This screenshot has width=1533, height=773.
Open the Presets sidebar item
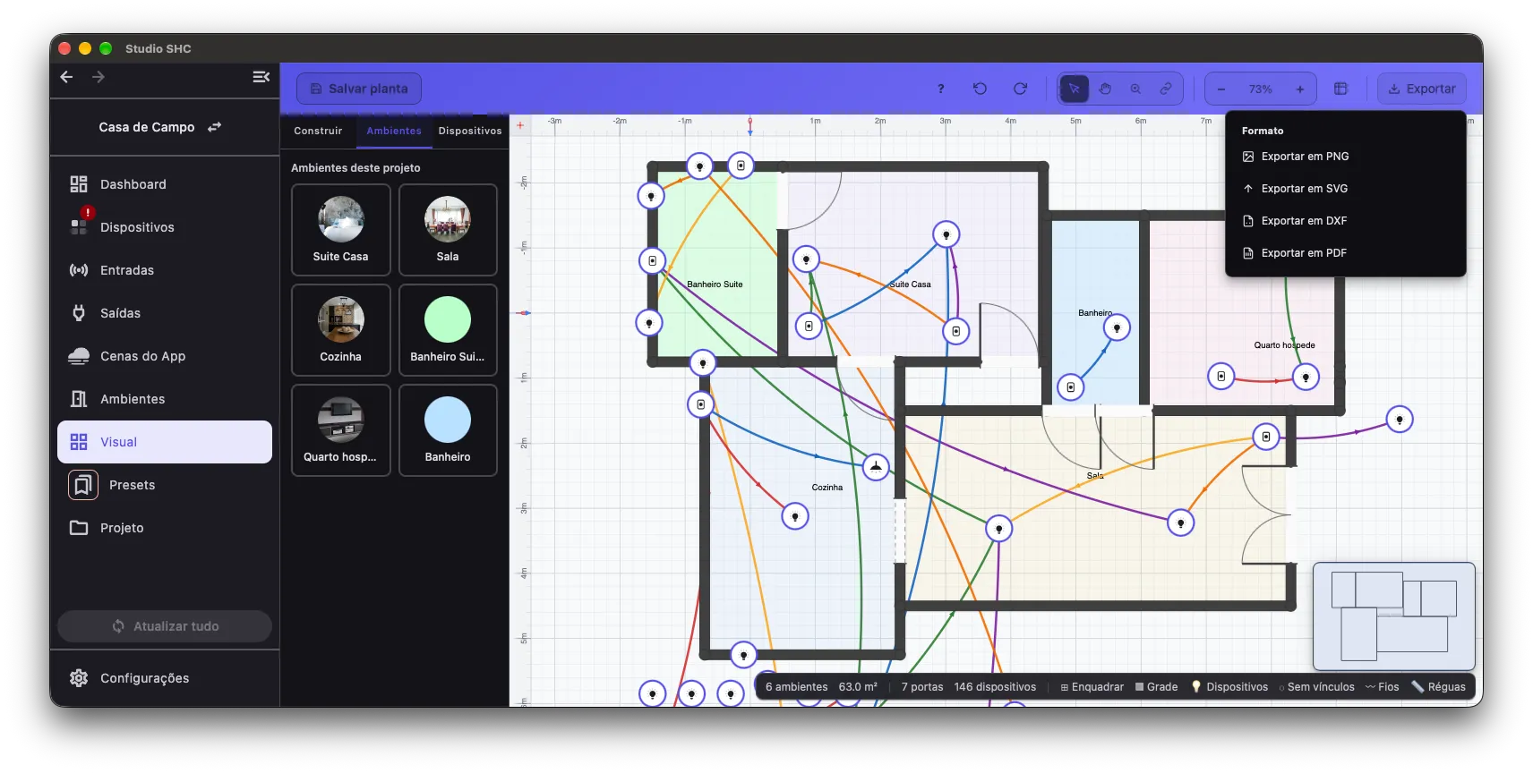click(165, 485)
